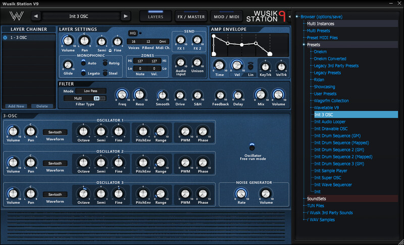Toggle power icon for layer 1 - 3 OSC
The height and width of the screenshot is (245, 404).
5,37
